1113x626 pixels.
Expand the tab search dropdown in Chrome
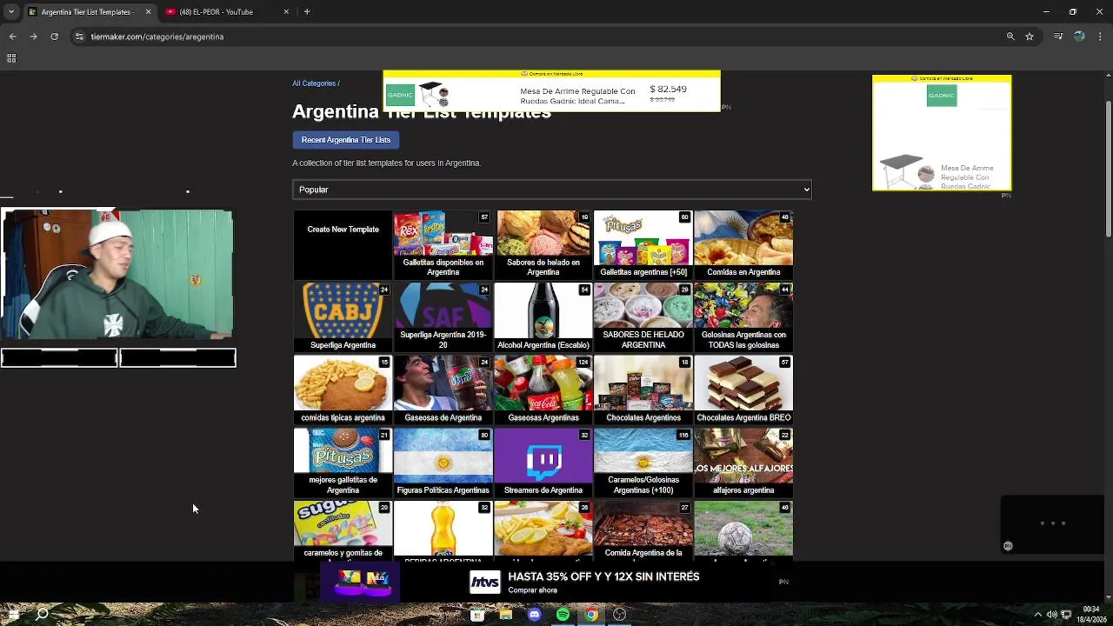(10, 11)
